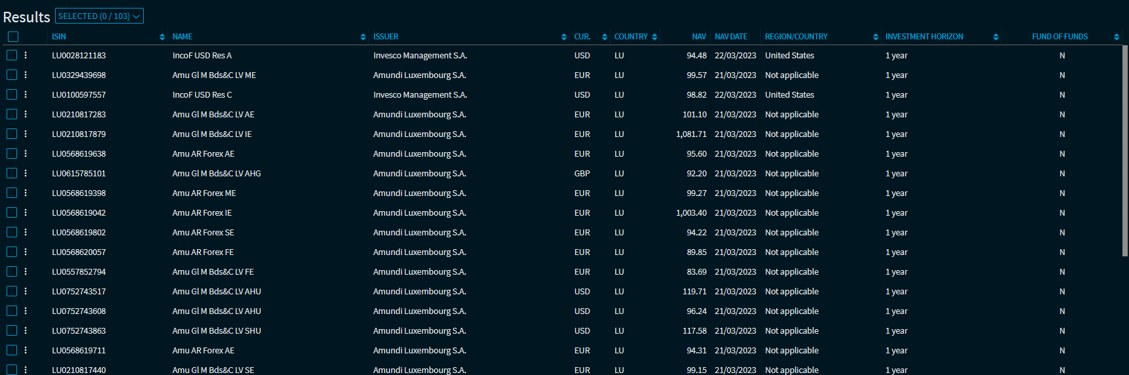Open row actions for LU0568619802
The height and width of the screenshot is (375, 1129).
[x=26, y=233]
